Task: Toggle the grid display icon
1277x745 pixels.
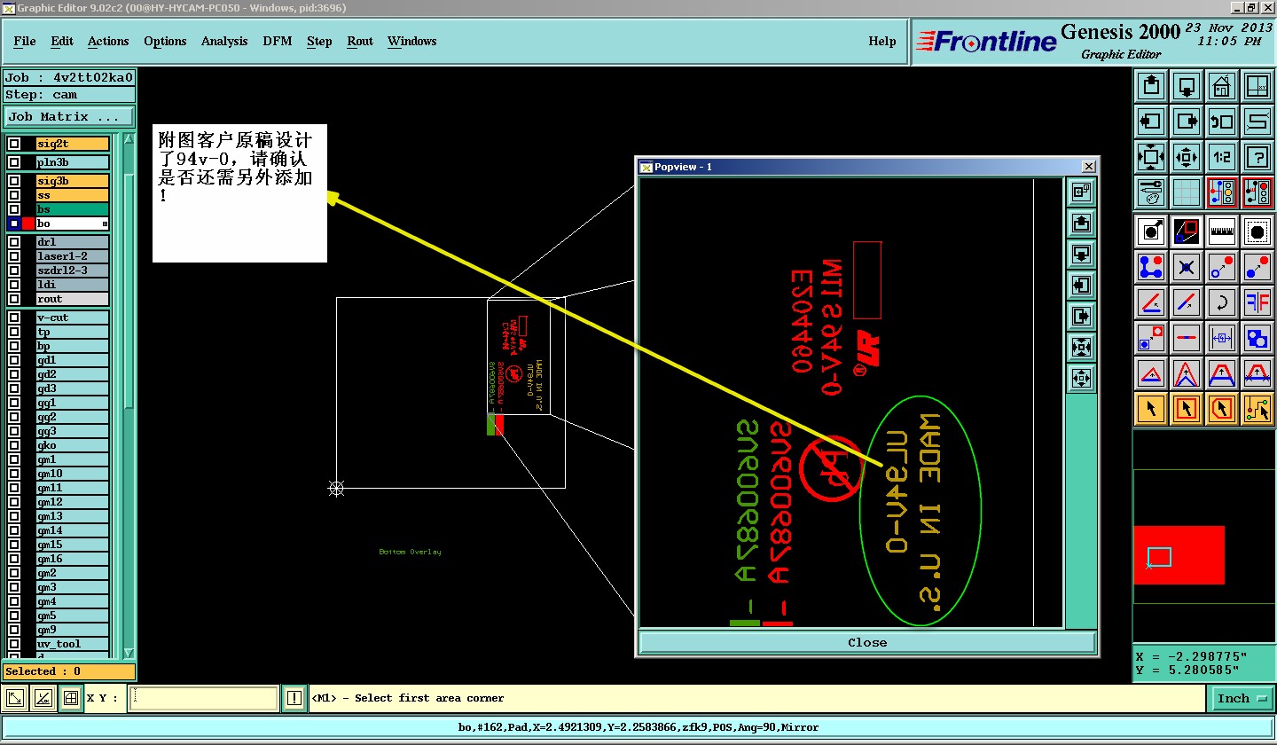Action: click(x=1187, y=192)
